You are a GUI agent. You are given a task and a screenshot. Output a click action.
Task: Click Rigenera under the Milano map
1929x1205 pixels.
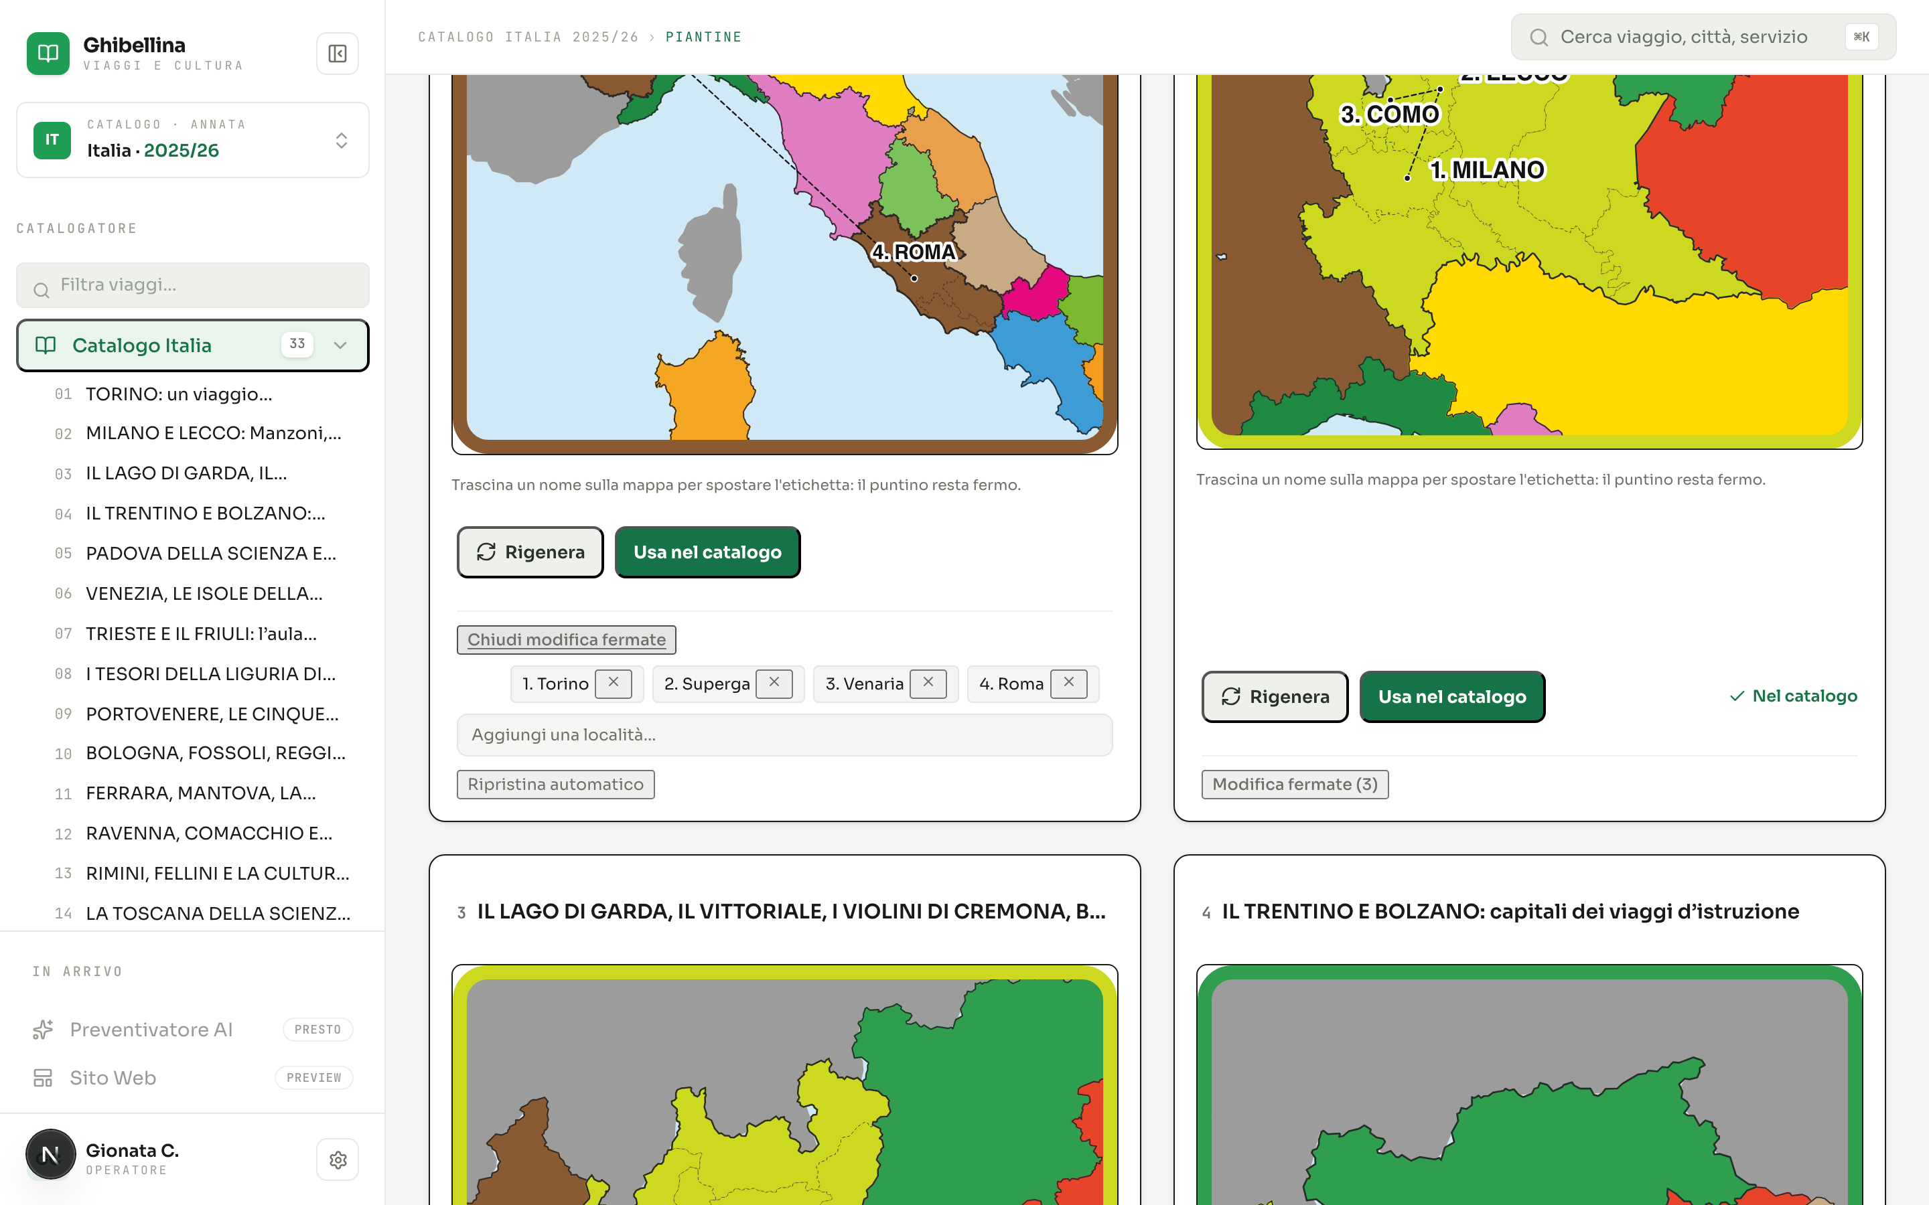tap(1275, 696)
